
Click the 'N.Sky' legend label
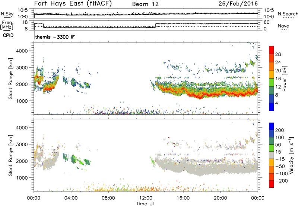7,14
